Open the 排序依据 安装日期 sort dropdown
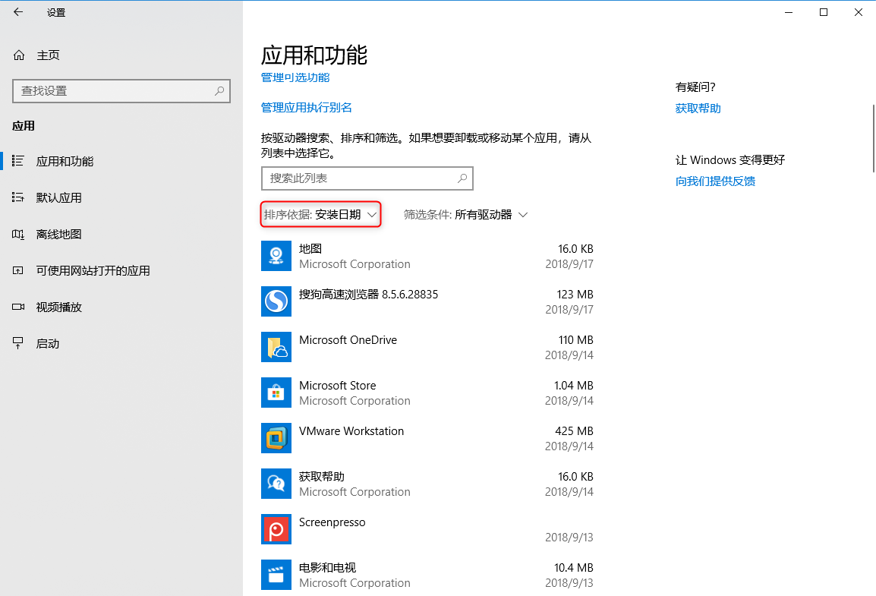Image resolution: width=876 pixels, height=596 pixels. tap(320, 215)
